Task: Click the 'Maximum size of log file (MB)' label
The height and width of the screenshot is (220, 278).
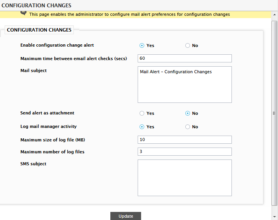Action: coord(53,140)
